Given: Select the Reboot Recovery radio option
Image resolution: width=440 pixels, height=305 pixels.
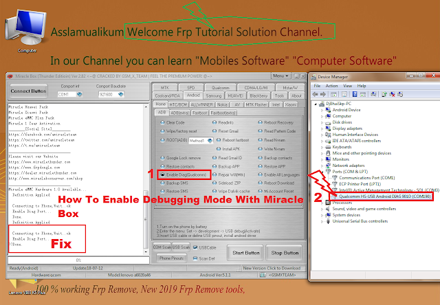Looking at the screenshot, I should click(260, 122).
